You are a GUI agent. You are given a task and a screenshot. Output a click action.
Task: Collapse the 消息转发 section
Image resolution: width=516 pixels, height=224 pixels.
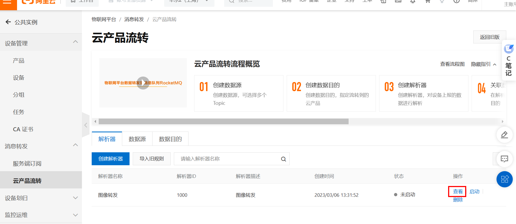point(75,145)
